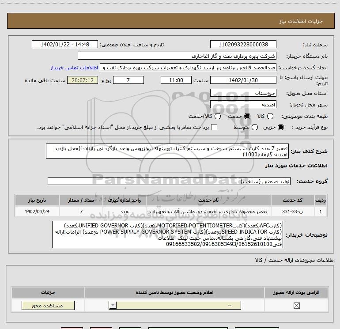The width and height of the screenshot is (340, 329).
Task: Click the اطلاعات مجوزهای ارائه خدمت heading
Action: pyautogui.click(x=295, y=260)
